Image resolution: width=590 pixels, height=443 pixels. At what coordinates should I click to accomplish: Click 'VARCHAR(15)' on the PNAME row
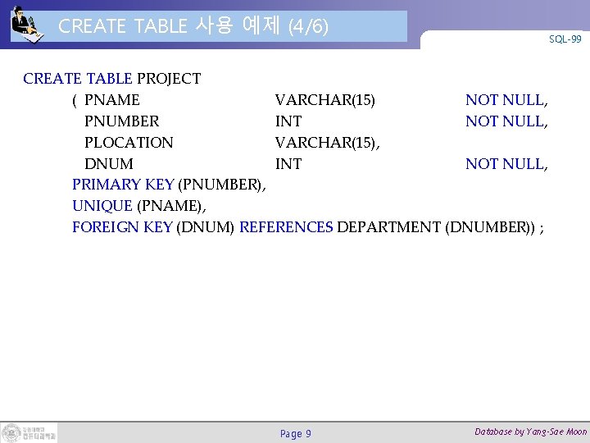click(325, 100)
